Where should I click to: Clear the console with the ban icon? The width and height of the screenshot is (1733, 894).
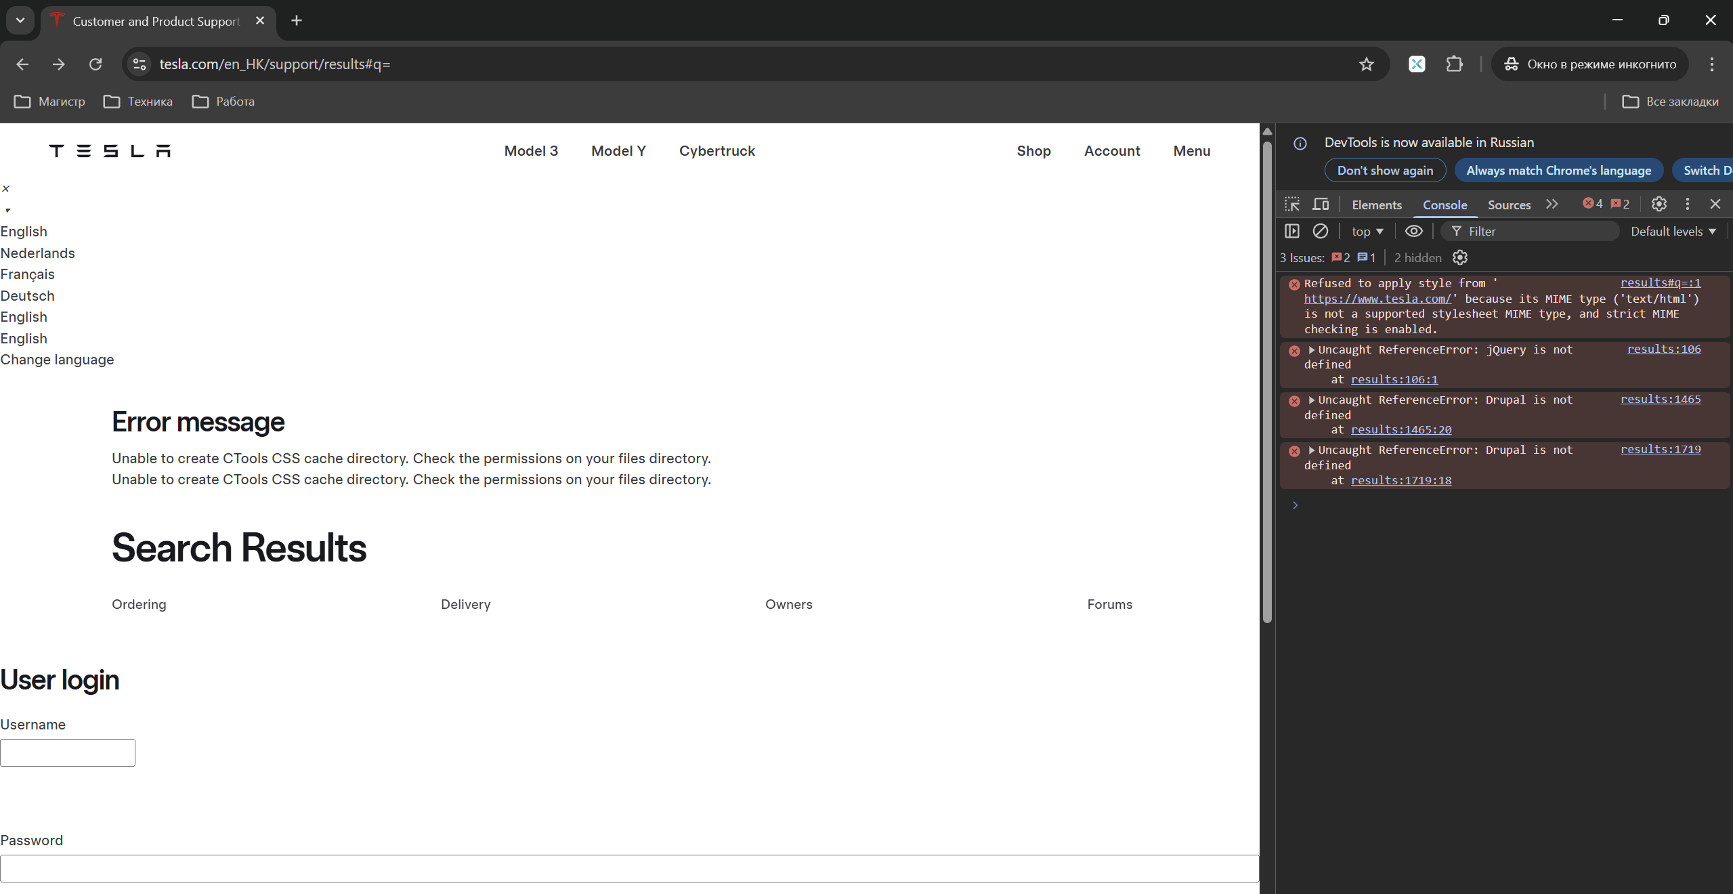1320,231
